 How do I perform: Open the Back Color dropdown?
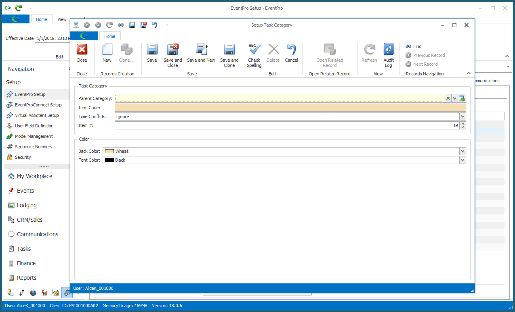click(462, 151)
